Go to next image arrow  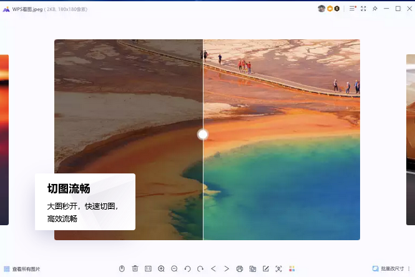tap(227, 269)
